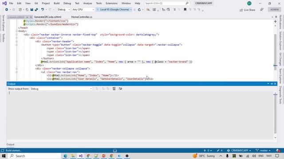Switch to GenerateQRCode.cshtml tab
284x159 pixels.
47,17
